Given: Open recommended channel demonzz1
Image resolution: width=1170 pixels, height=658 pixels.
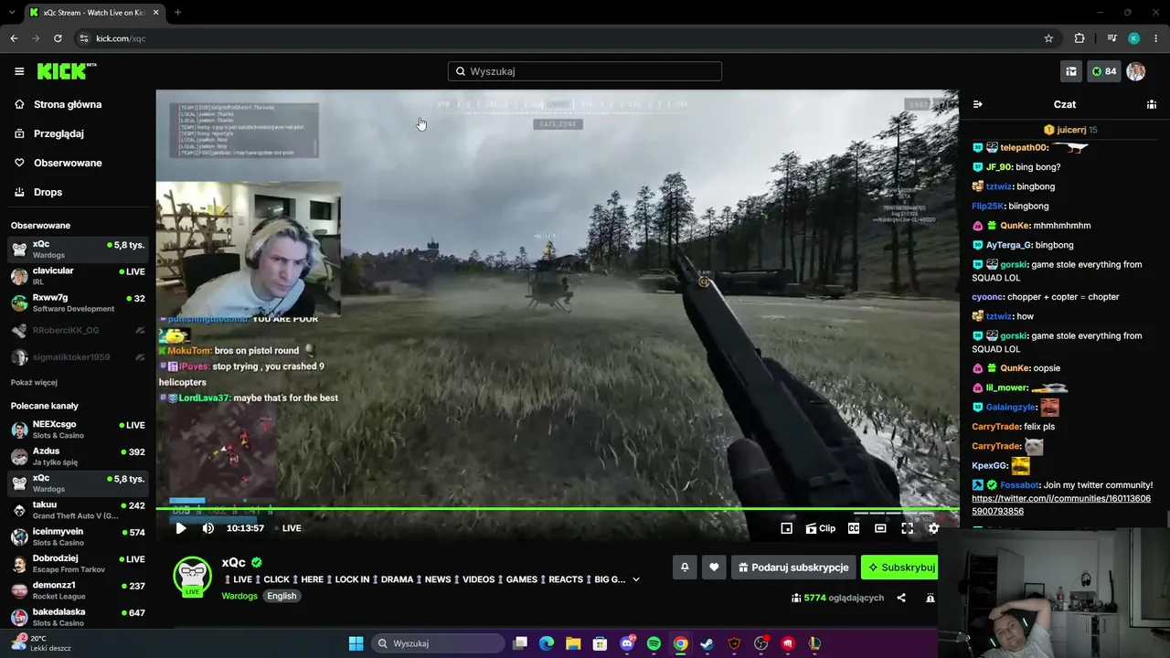Looking at the screenshot, I should click(x=78, y=590).
